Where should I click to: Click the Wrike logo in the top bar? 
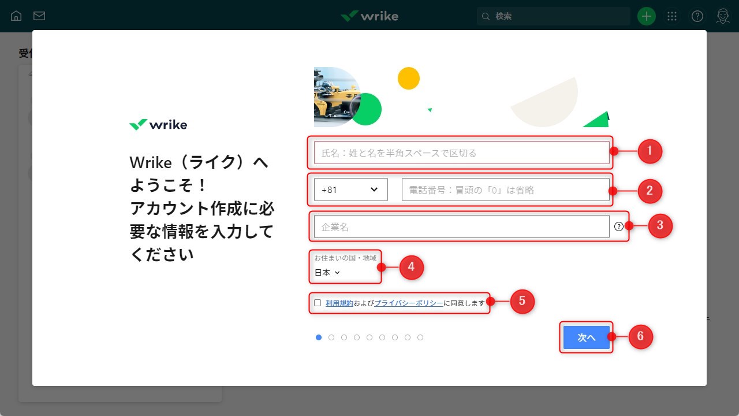(369, 16)
